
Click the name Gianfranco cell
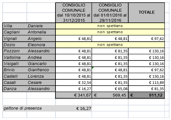(x=41, y=70)
